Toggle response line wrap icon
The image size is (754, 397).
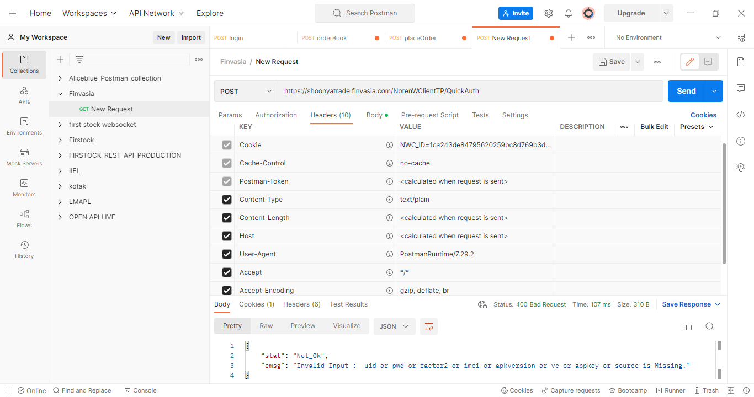click(429, 326)
